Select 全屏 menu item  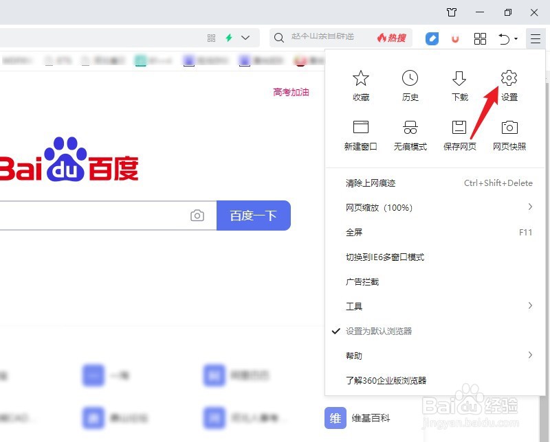(x=435, y=232)
